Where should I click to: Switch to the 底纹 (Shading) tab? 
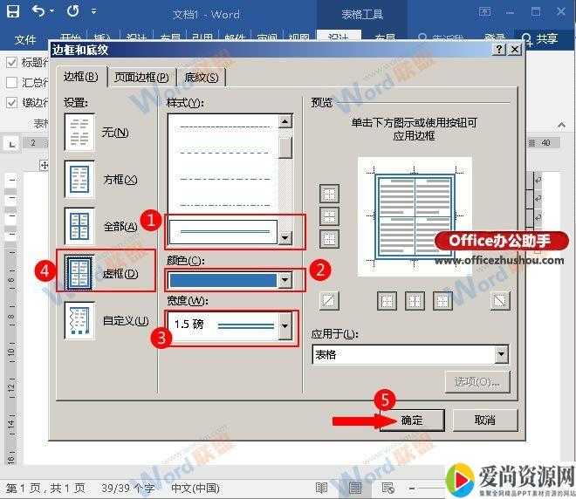point(202,77)
